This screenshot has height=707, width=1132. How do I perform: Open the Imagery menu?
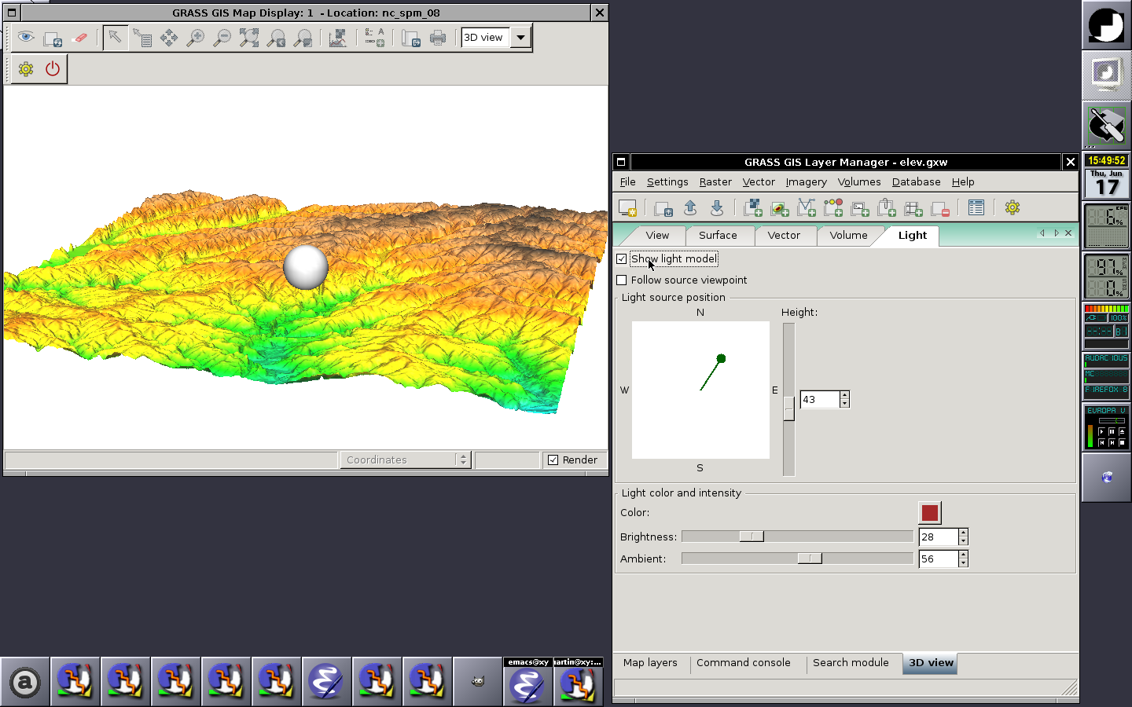tap(806, 181)
